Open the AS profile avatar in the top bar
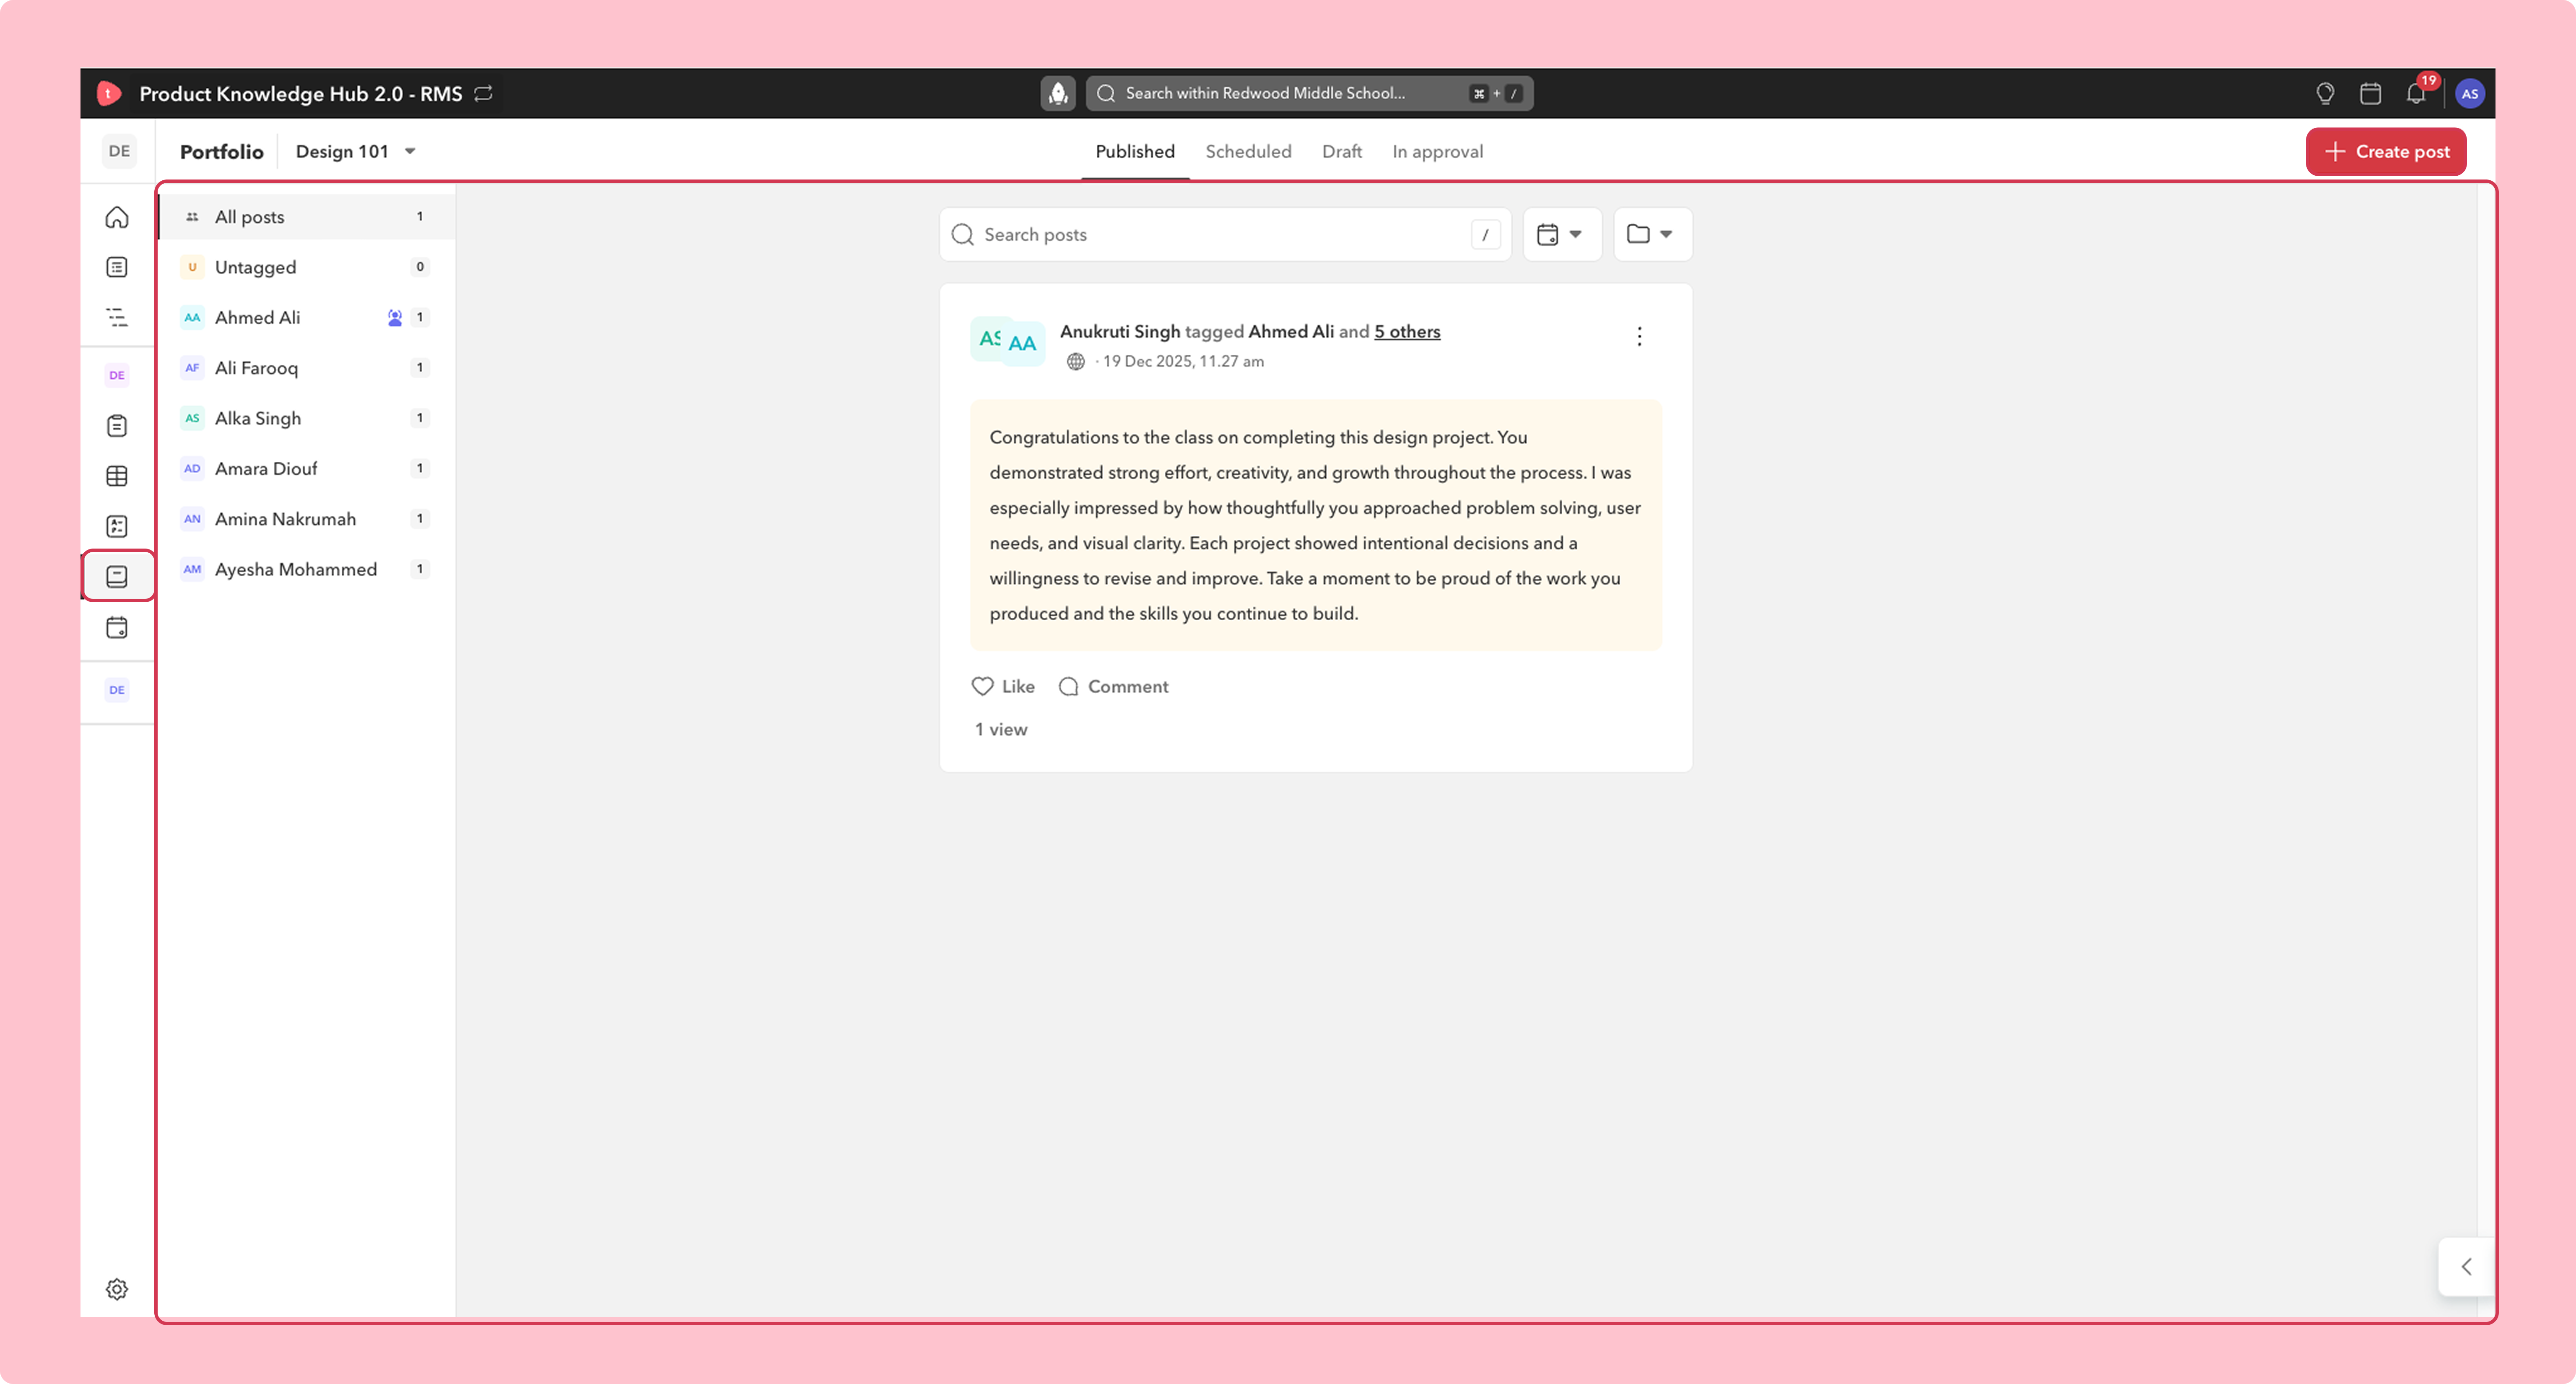 click(2470, 93)
